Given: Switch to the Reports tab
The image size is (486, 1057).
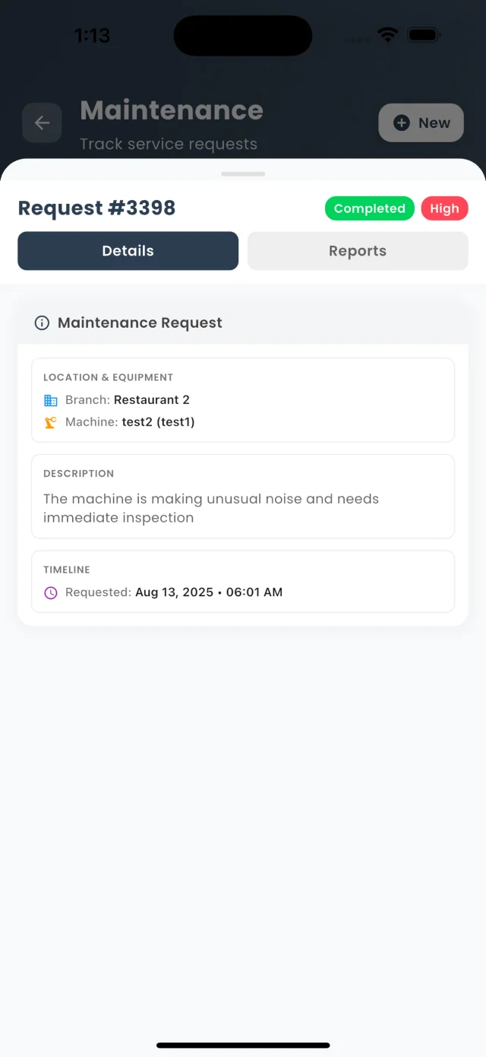Looking at the screenshot, I should pos(358,251).
